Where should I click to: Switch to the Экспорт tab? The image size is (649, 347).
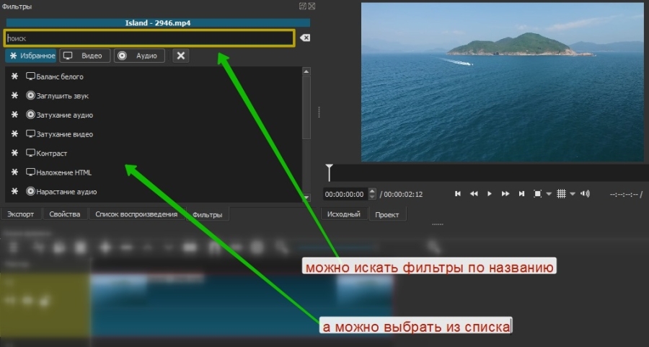pos(21,214)
